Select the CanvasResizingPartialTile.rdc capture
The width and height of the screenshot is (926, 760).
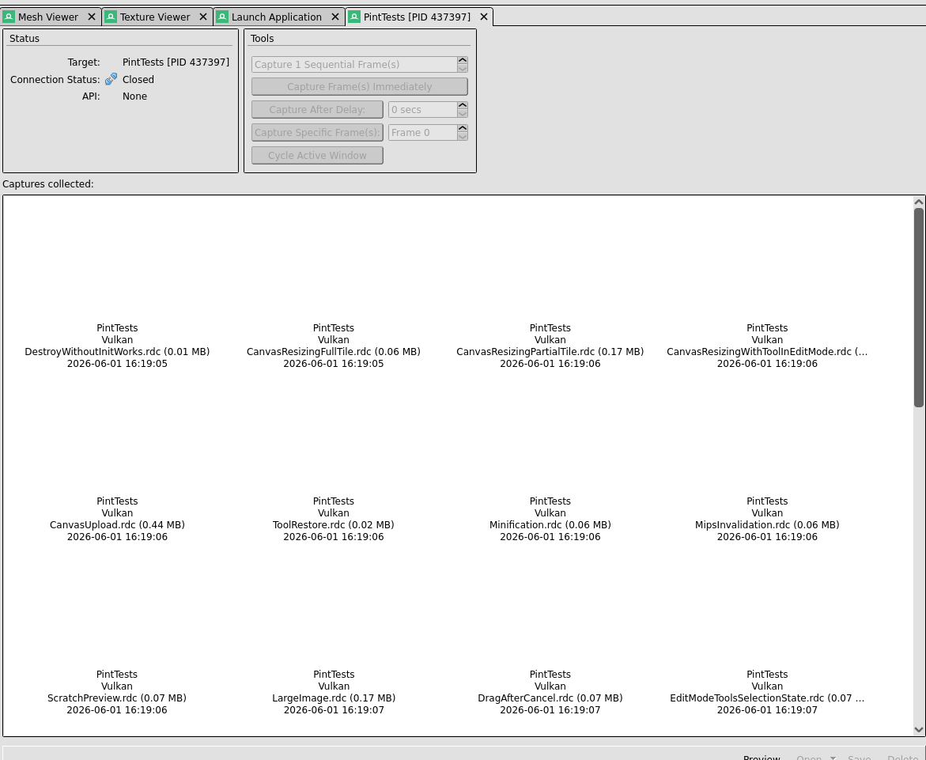(x=550, y=346)
